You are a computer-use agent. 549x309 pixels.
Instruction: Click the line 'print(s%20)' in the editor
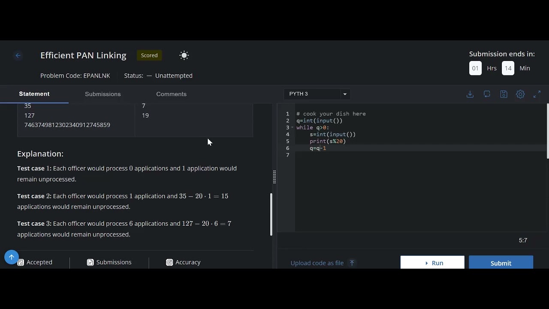tap(328, 141)
